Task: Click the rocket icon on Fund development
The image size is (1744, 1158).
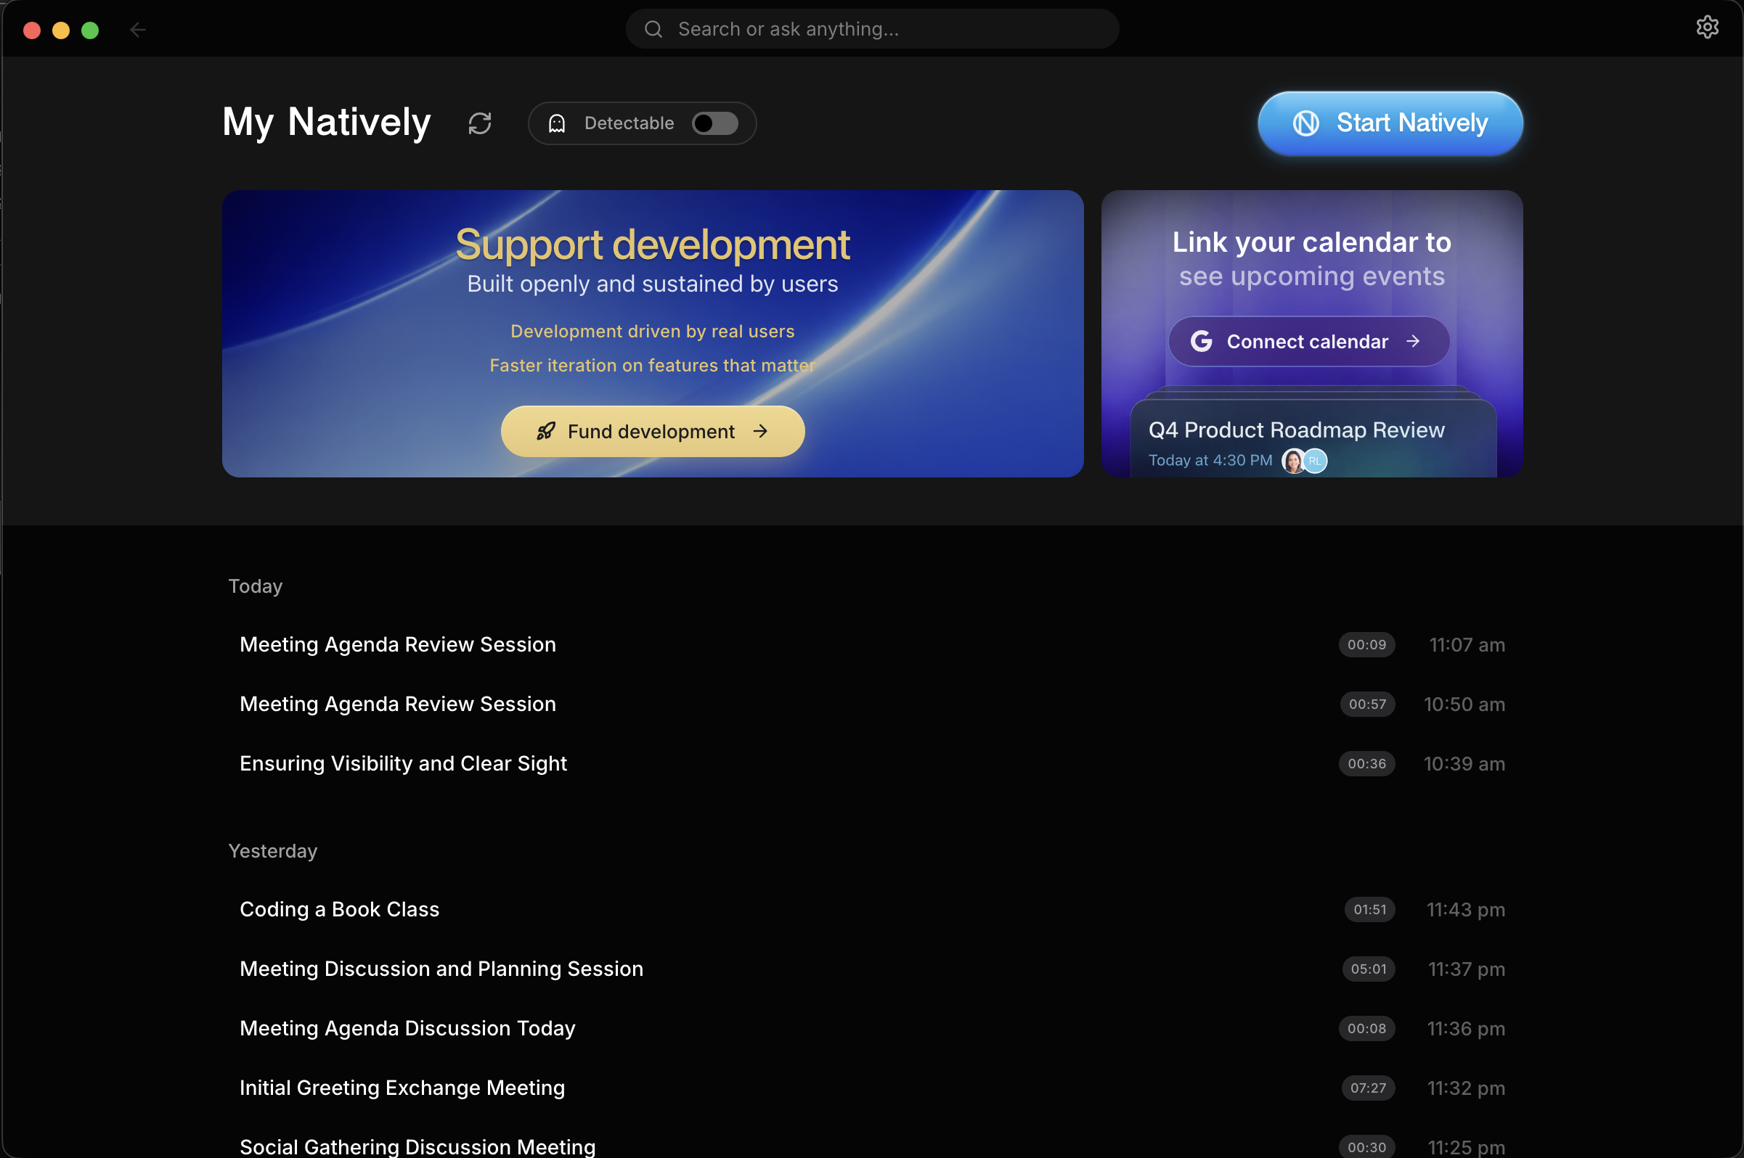Action: (547, 431)
